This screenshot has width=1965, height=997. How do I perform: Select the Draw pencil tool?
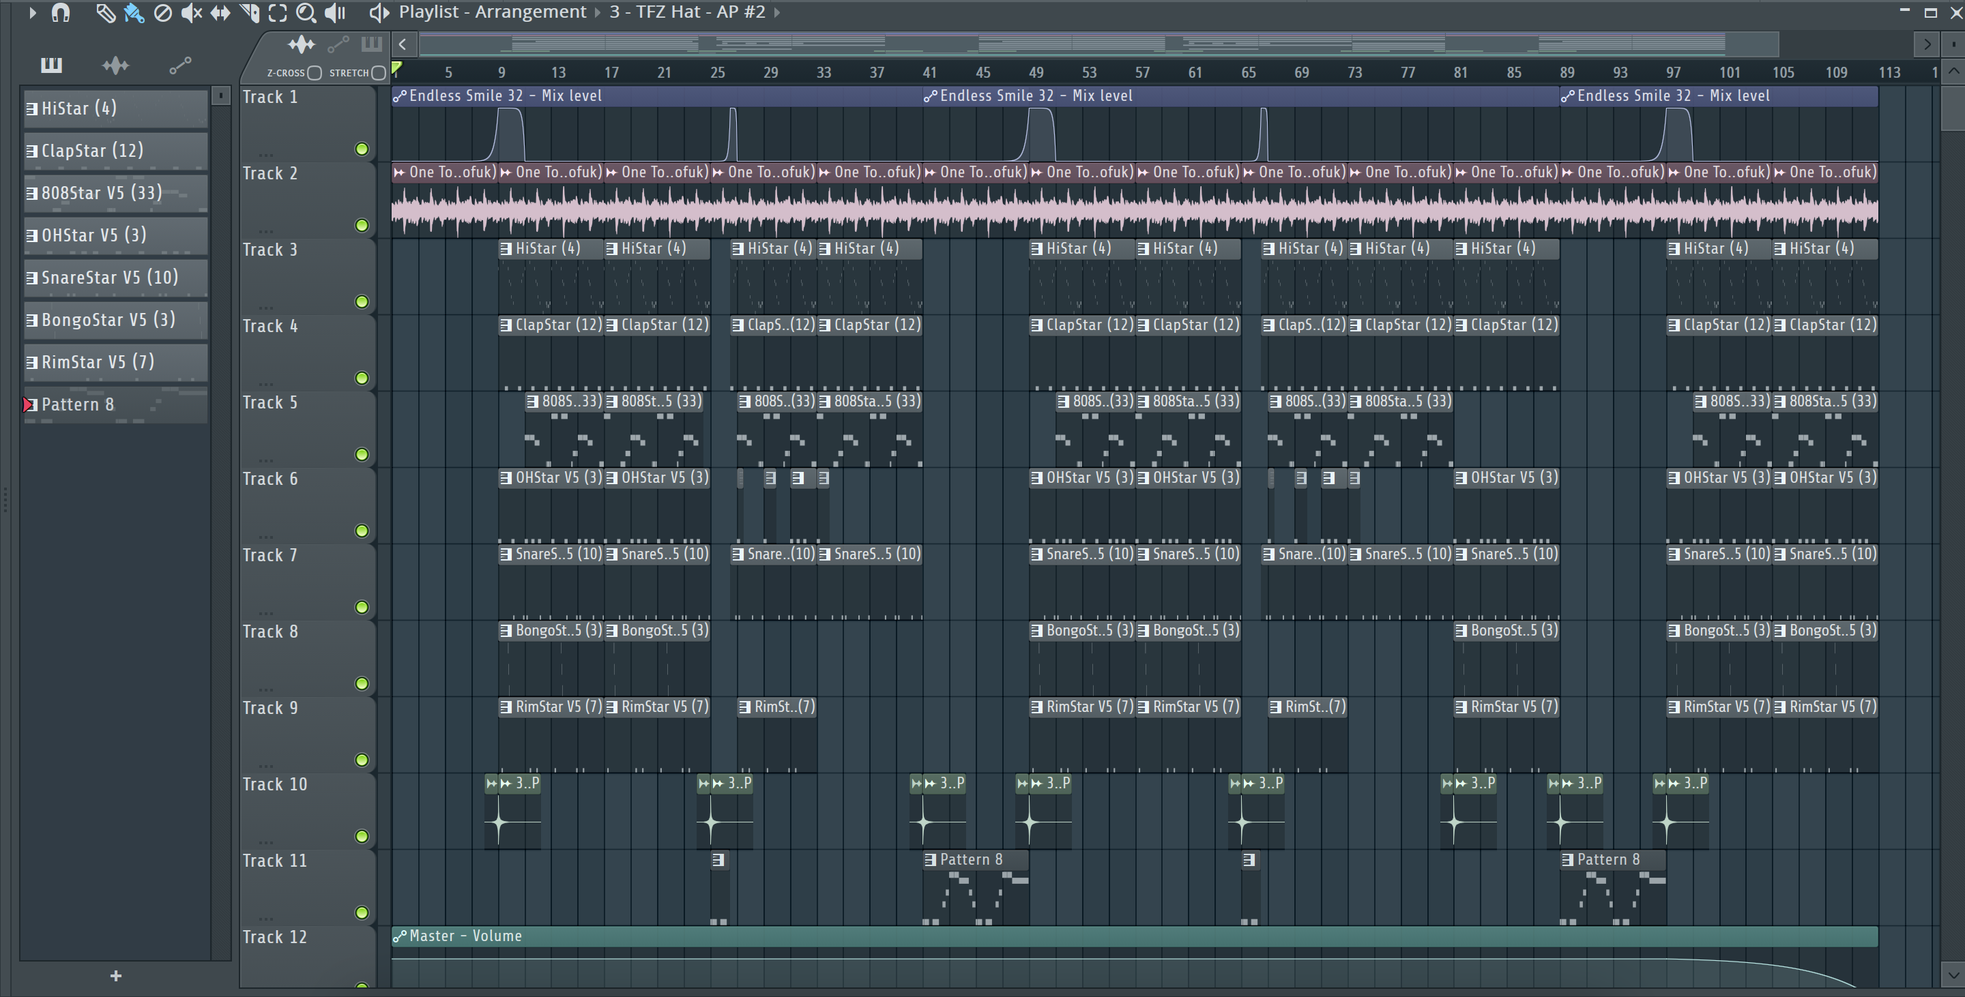tap(104, 12)
